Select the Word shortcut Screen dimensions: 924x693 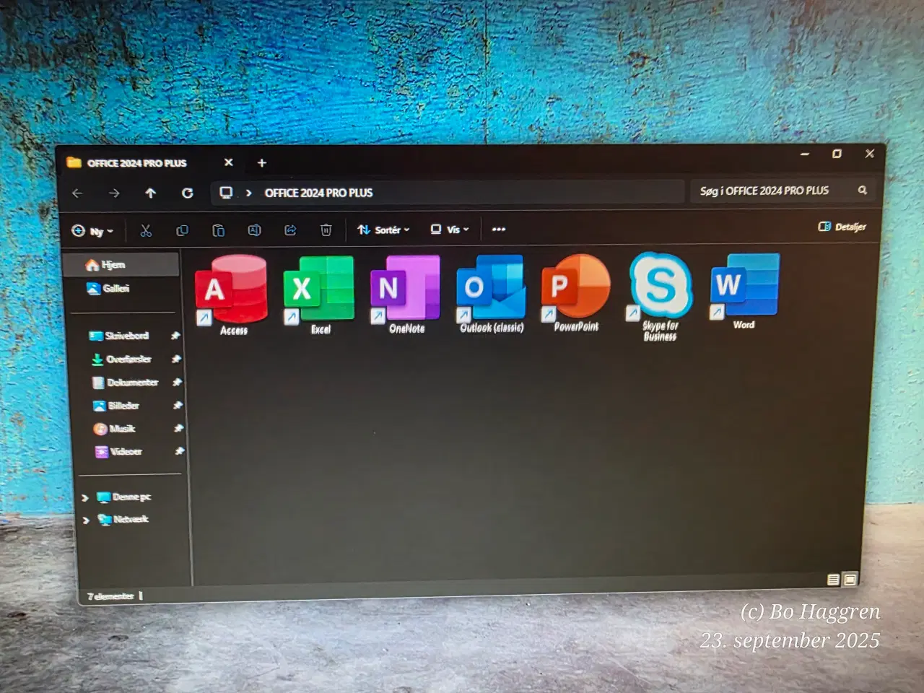pos(744,291)
